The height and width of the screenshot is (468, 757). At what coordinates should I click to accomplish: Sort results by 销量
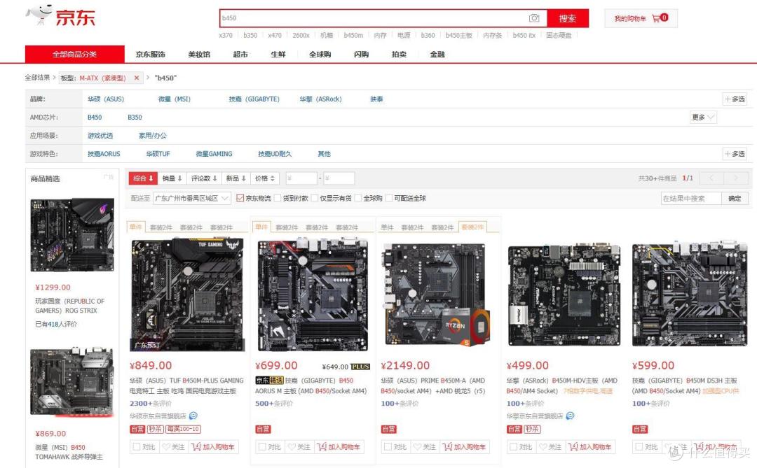click(172, 178)
